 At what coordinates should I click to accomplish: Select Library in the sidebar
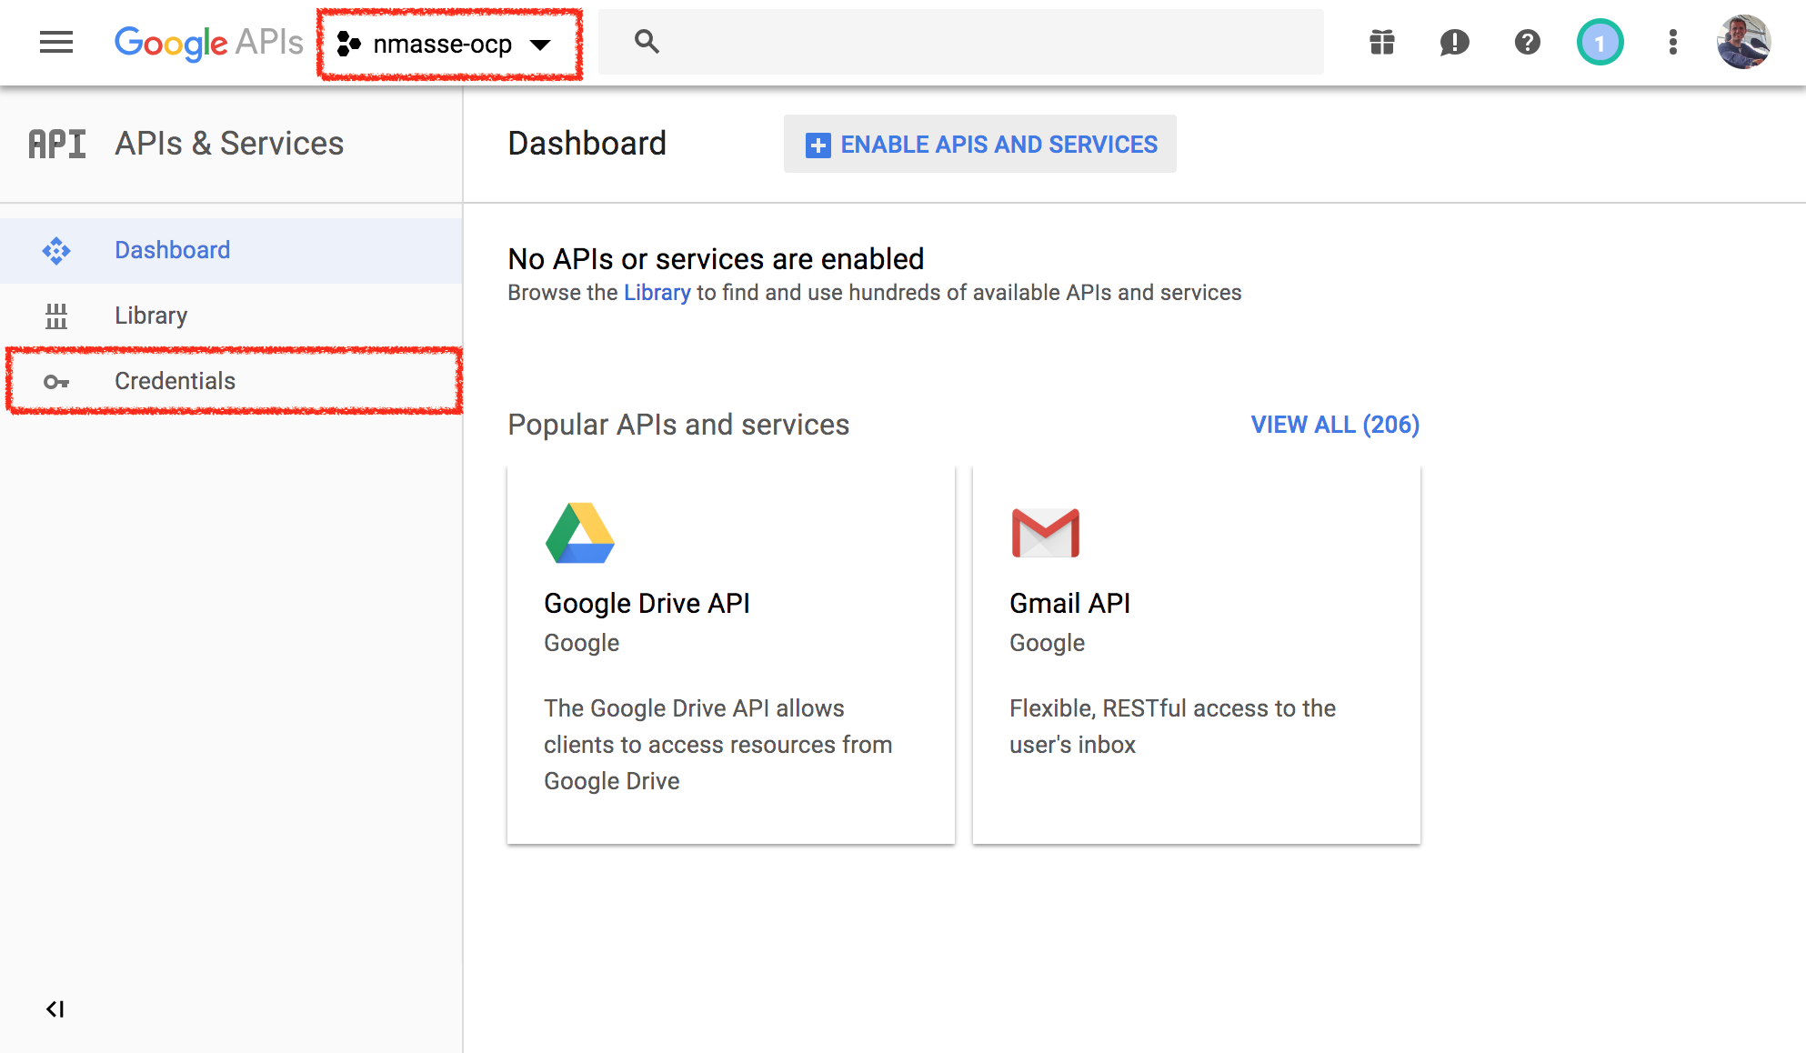[151, 316]
